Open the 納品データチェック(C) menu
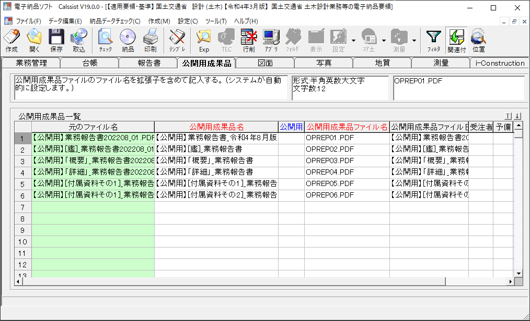This screenshot has height=321, width=530. [115, 21]
